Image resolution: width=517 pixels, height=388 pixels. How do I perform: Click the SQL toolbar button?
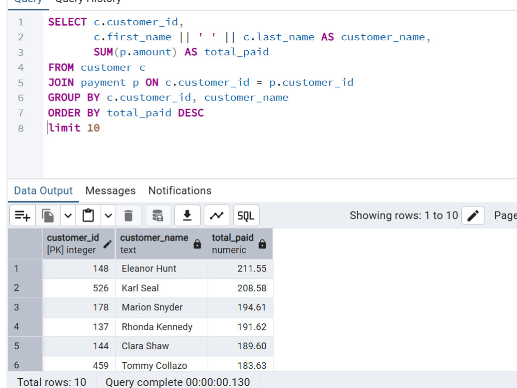click(246, 216)
